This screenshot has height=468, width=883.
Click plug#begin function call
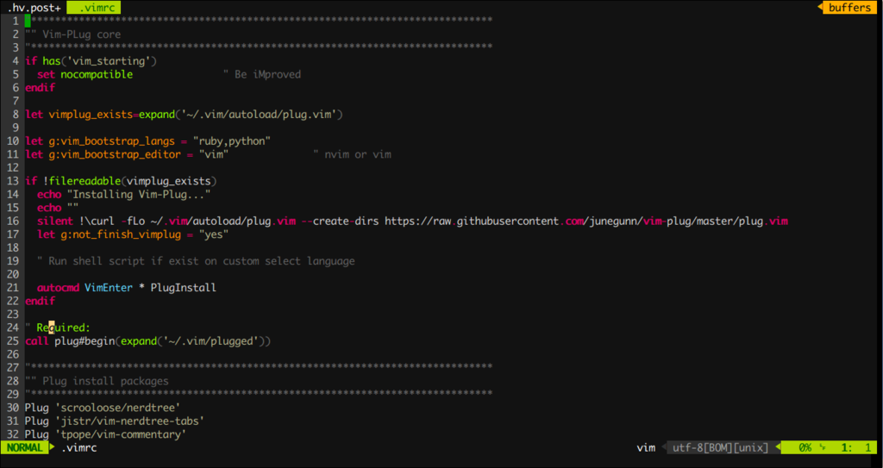pos(85,341)
